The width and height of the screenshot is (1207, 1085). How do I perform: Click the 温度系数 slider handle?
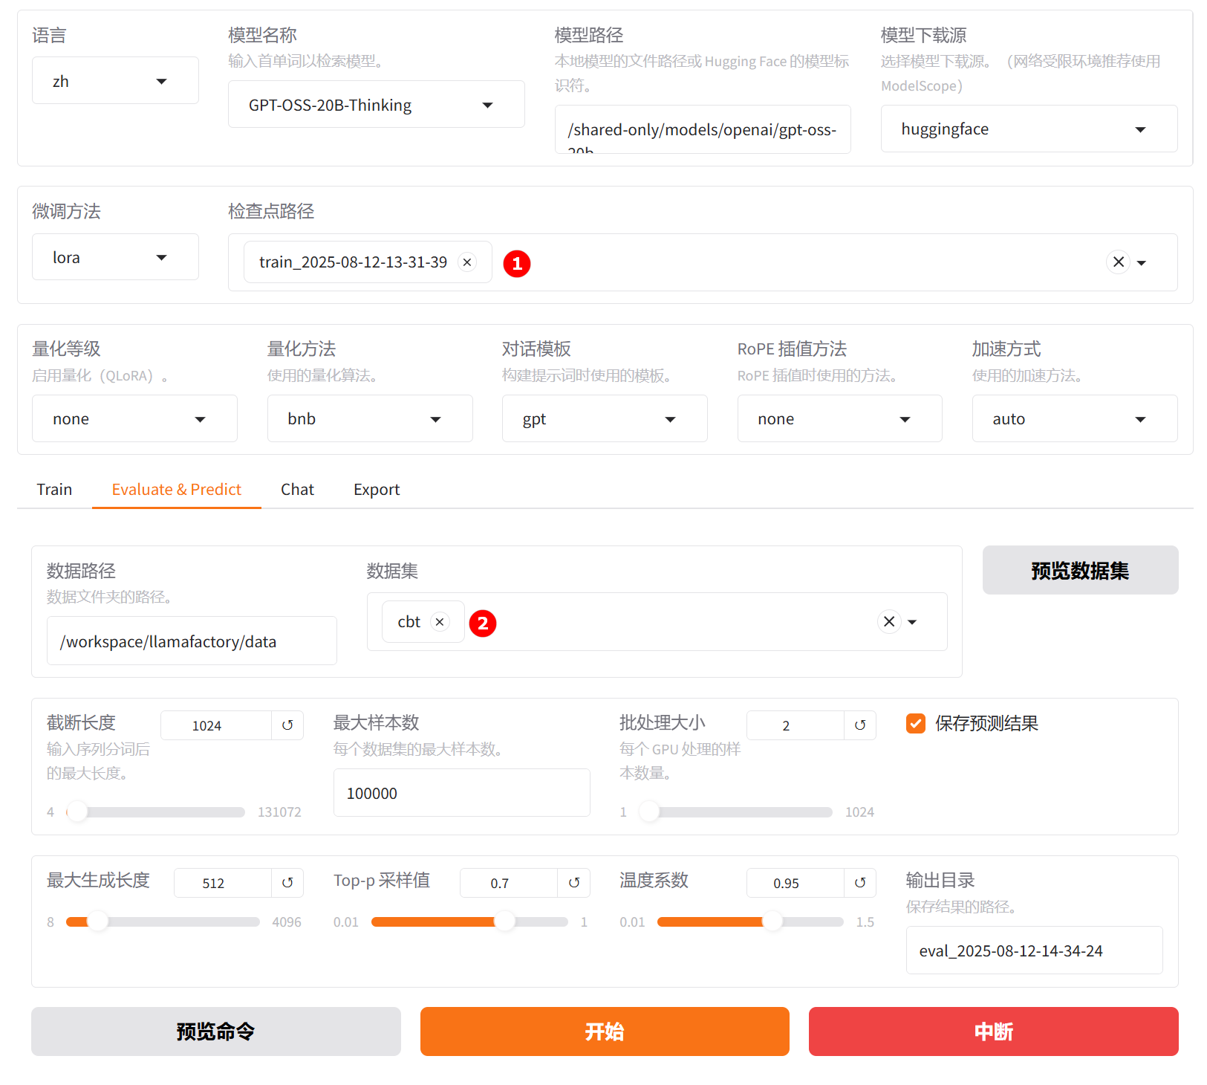point(772,922)
